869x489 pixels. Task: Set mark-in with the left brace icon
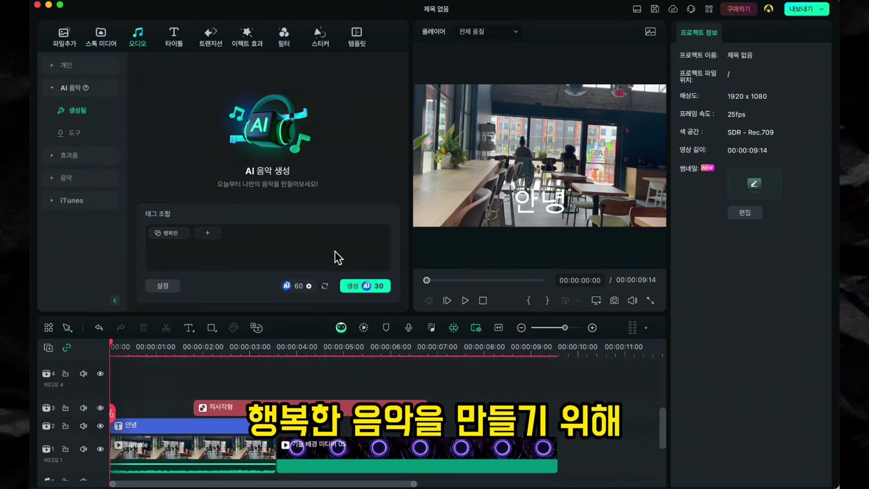pyautogui.click(x=529, y=301)
